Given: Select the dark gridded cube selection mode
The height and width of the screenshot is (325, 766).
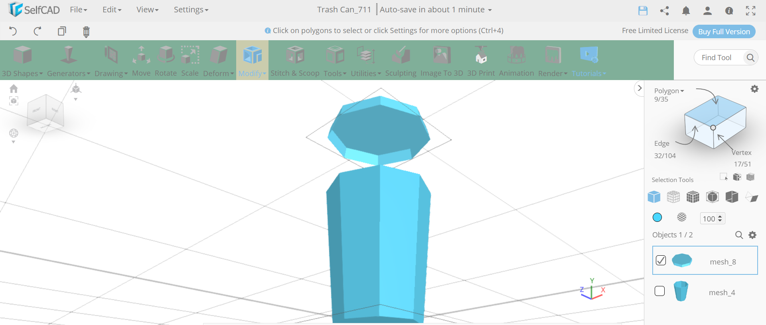Looking at the screenshot, I should pos(693,197).
